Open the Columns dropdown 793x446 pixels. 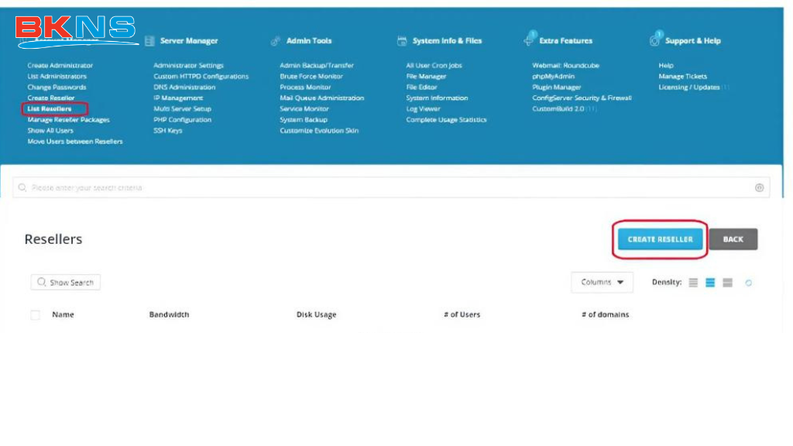click(x=602, y=283)
